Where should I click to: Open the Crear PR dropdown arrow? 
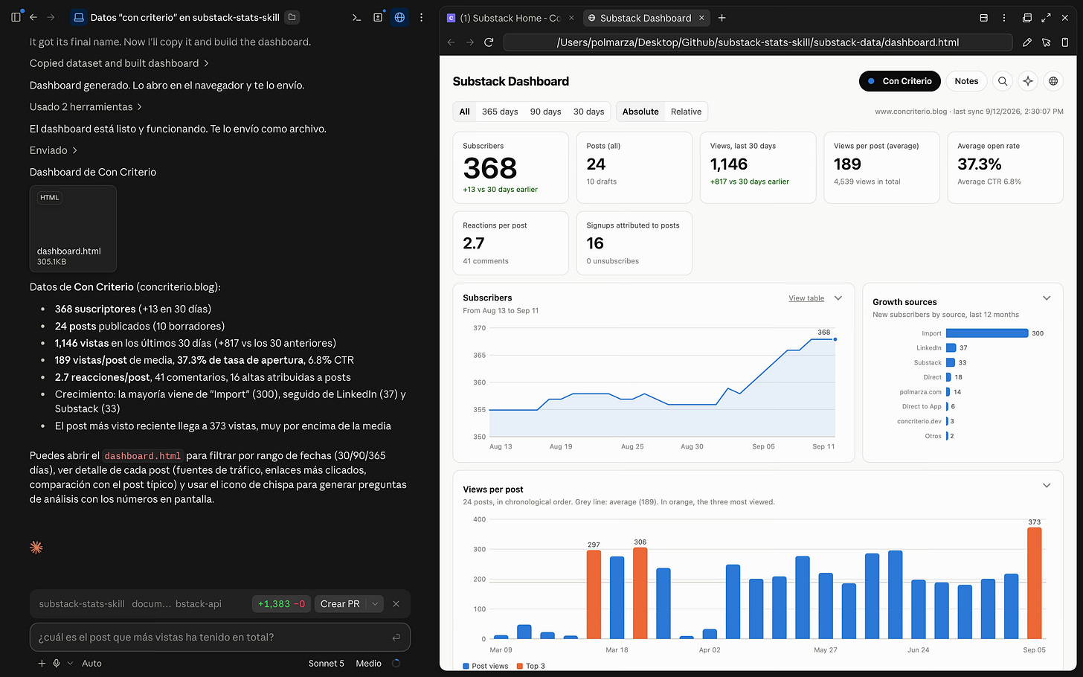point(375,604)
